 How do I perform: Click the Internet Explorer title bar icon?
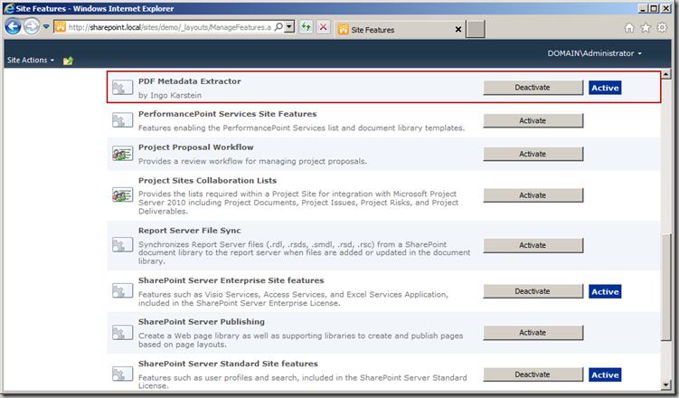(x=9, y=8)
